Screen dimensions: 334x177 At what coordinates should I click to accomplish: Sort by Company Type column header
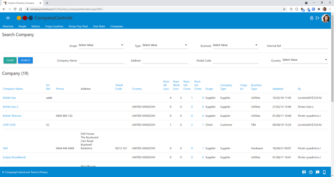point(226,87)
